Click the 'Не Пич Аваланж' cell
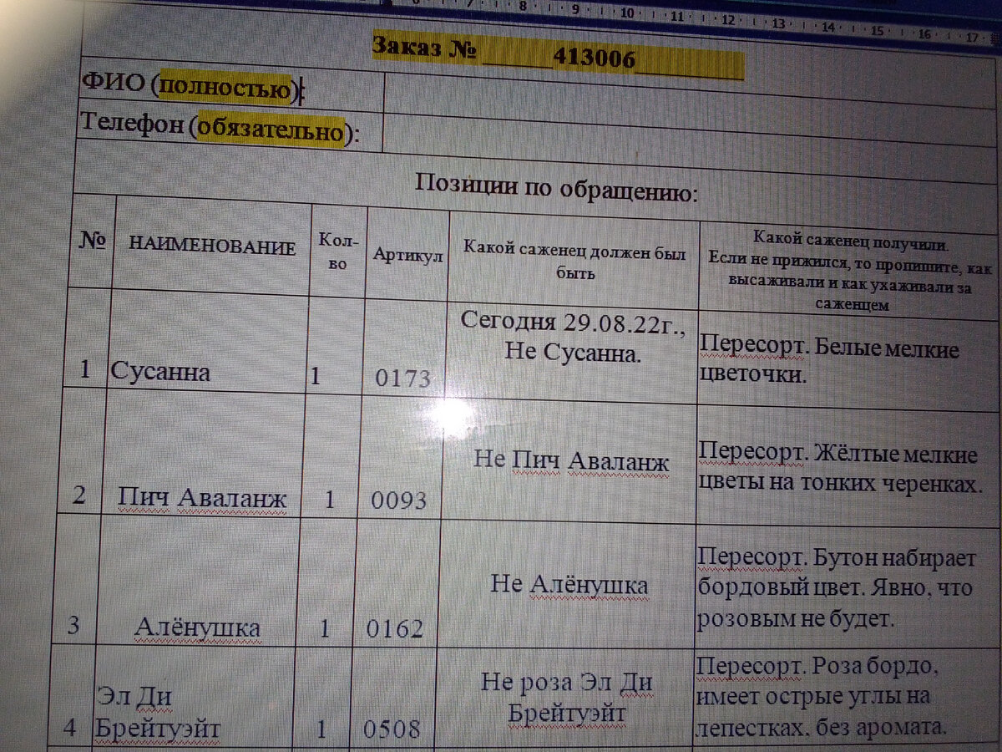Viewport: 1002px width, 752px height. click(x=568, y=462)
